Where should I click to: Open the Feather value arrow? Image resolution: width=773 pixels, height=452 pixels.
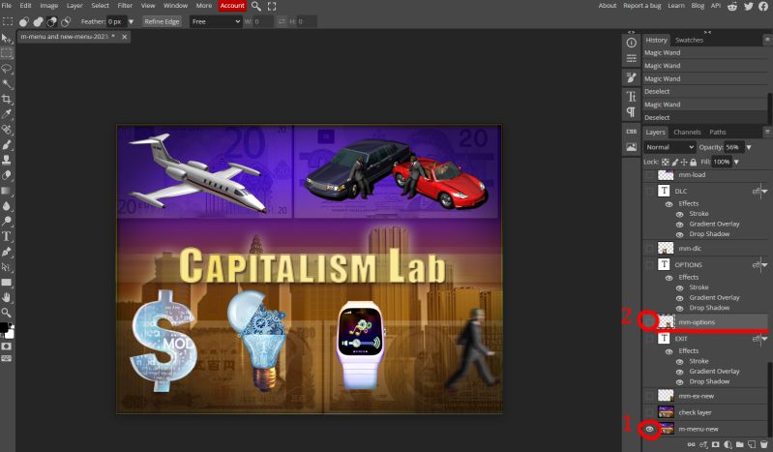(131, 21)
